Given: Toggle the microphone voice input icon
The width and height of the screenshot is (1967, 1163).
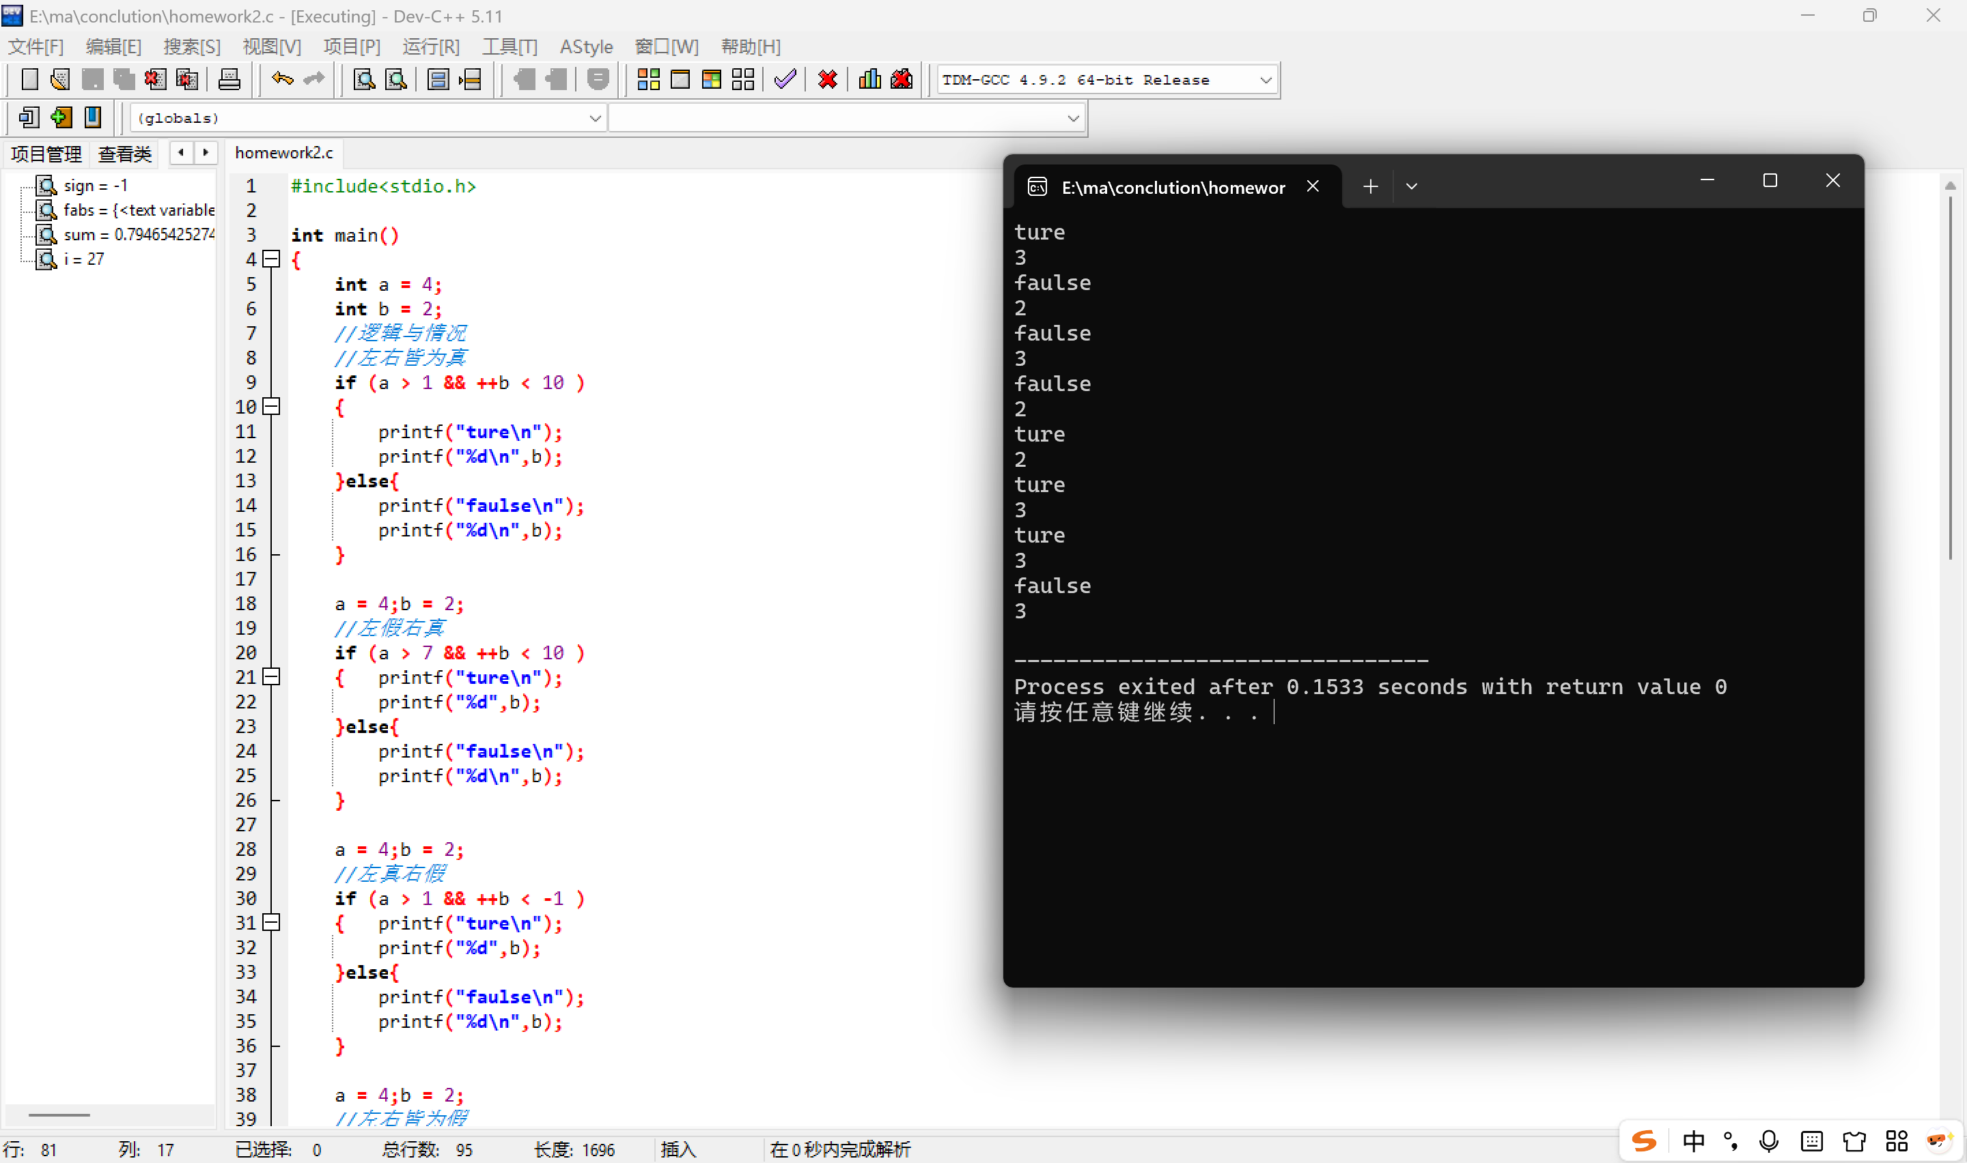Looking at the screenshot, I should pyautogui.click(x=1769, y=1140).
